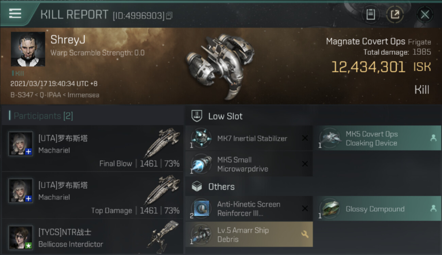
Task: Select MK5 Small Microwarpdrive icon
Action: coord(201,164)
